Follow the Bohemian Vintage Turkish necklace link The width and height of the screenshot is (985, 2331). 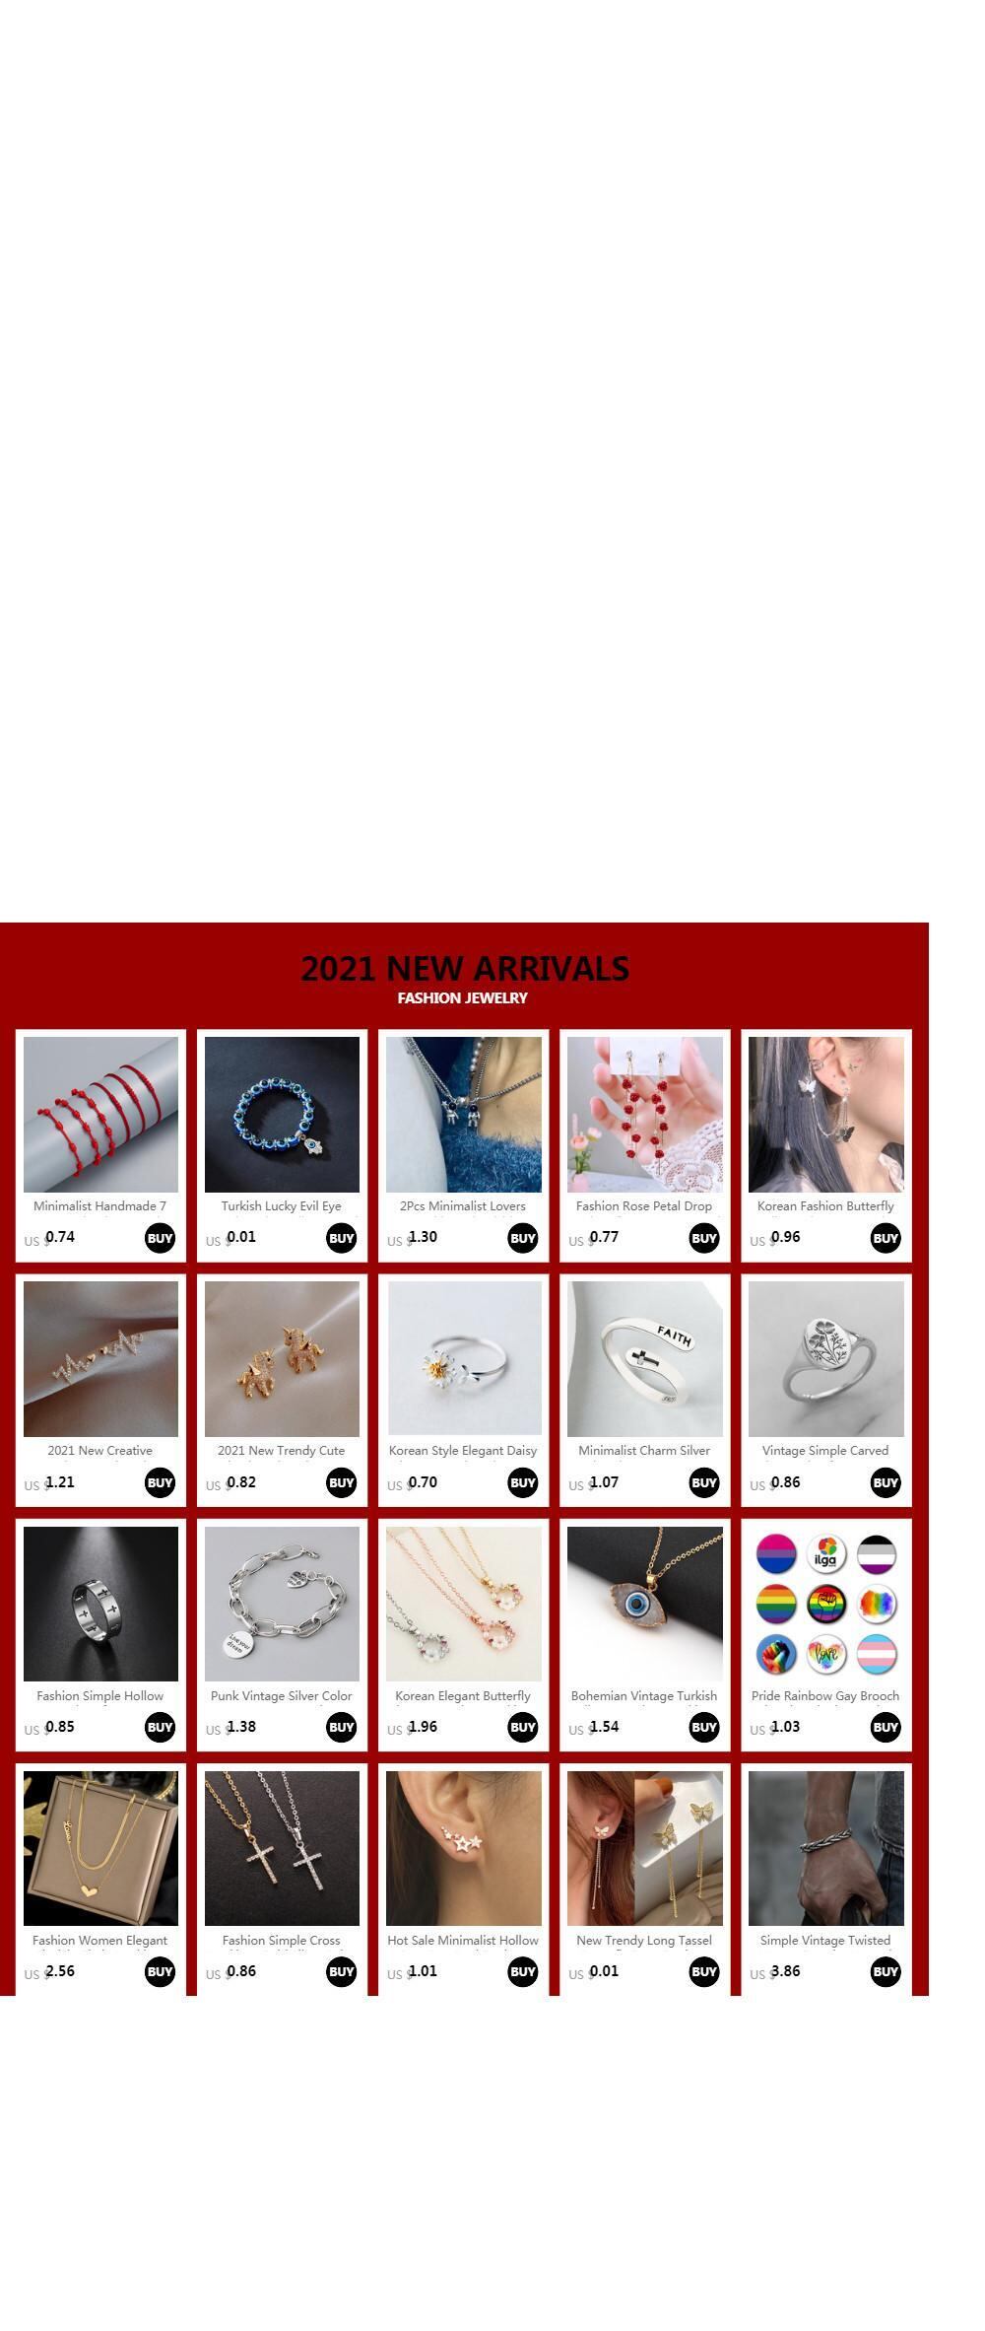tap(644, 1695)
